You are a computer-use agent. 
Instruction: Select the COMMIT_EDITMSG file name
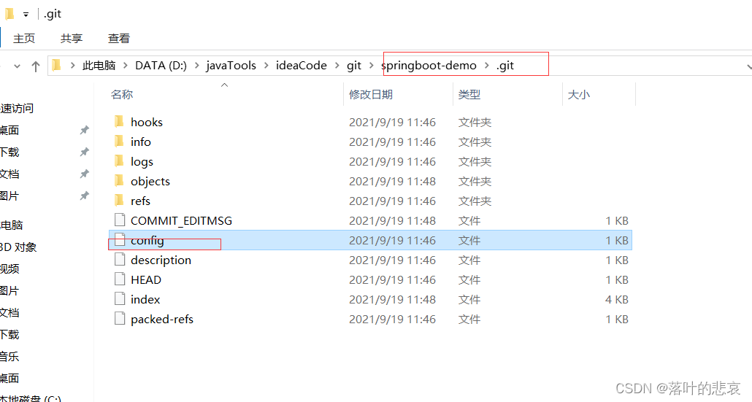click(x=181, y=220)
